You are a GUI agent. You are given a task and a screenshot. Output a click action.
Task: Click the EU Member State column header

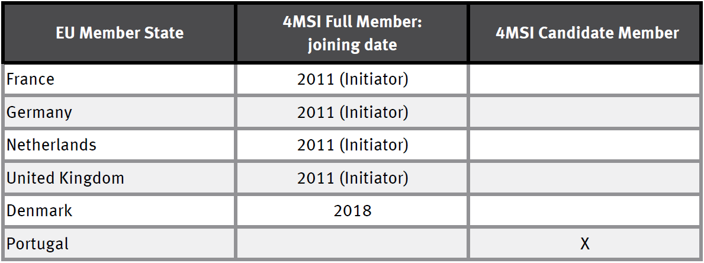120,33
